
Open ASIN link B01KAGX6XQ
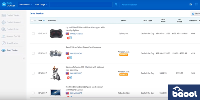pyautogui.click(x=76, y=73)
